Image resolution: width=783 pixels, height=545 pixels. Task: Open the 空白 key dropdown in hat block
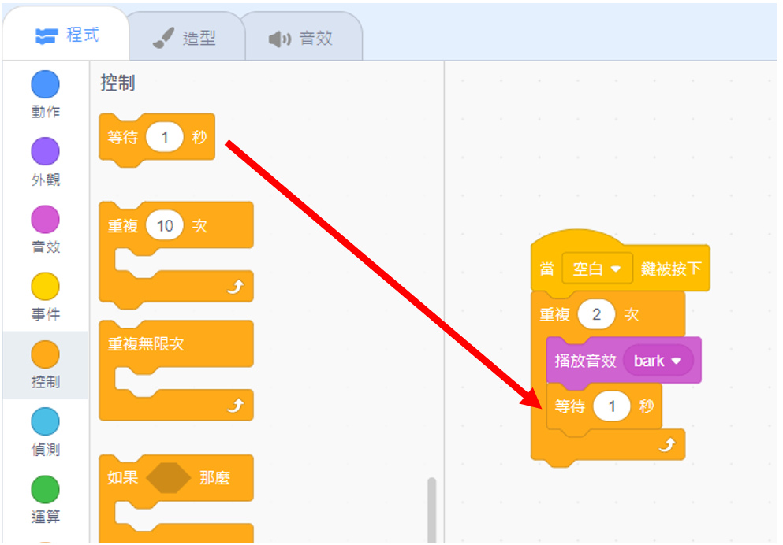point(597,269)
